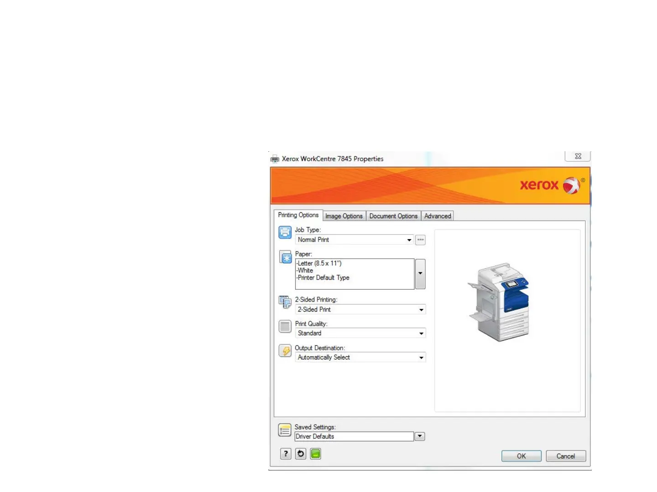Click the Job Type printer icon

285,232
